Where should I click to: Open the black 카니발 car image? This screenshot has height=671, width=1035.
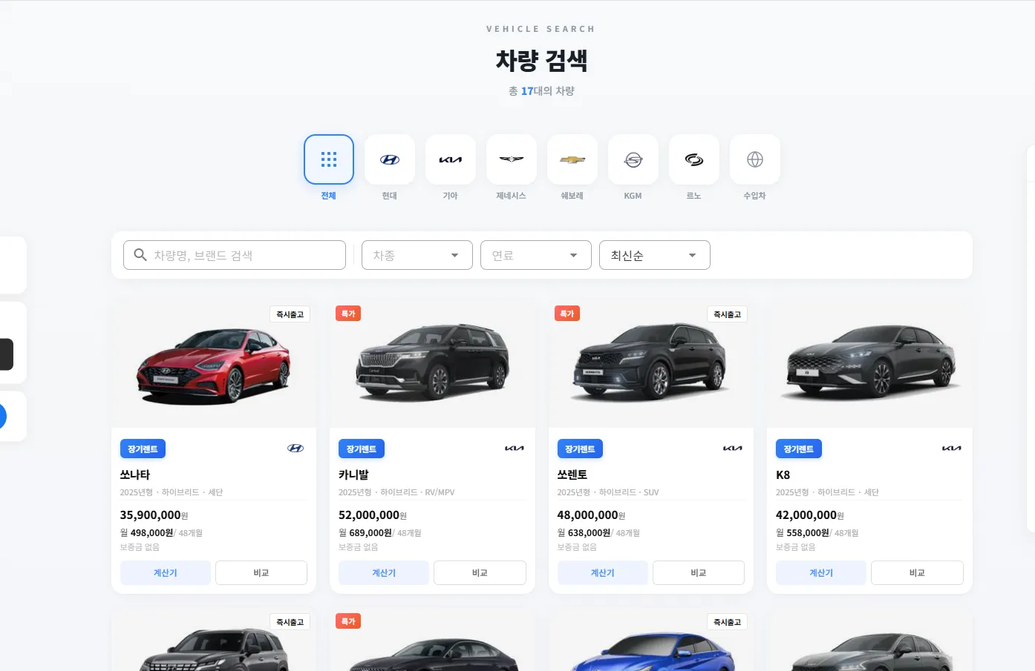coord(433,362)
